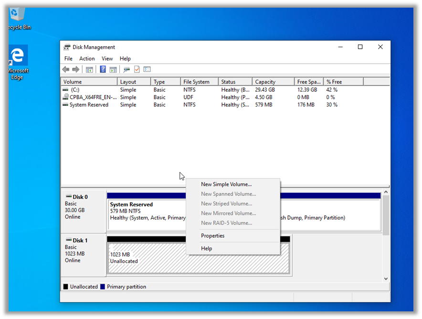Click the settings list toolbar icon
The height and width of the screenshot is (319, 422).
coord(147,69)
